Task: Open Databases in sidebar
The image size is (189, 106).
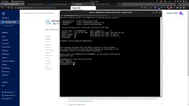Action: pos(6,54)
